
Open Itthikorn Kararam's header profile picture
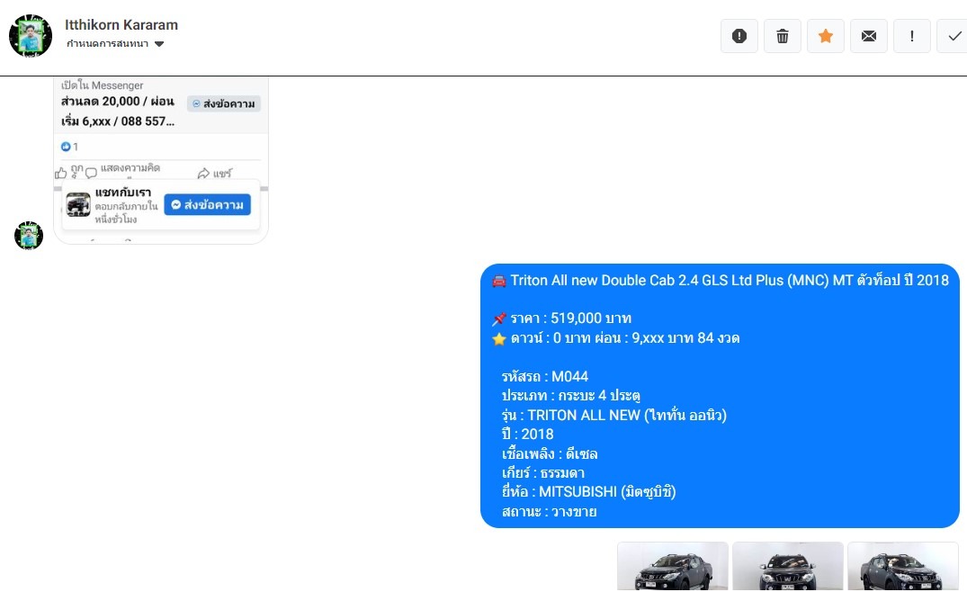(31, 36)
